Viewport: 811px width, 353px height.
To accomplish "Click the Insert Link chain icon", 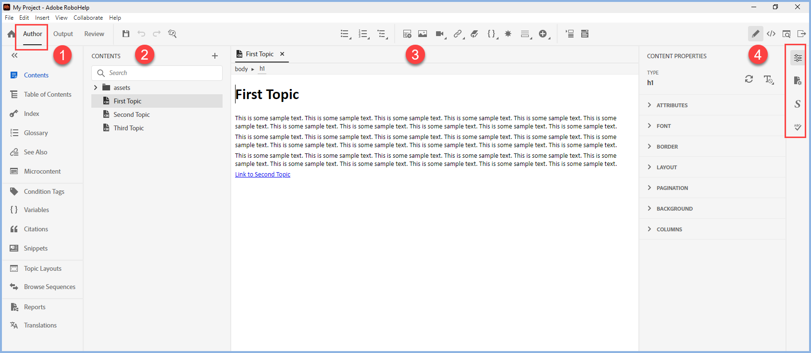I will click(x=457, y=34).
